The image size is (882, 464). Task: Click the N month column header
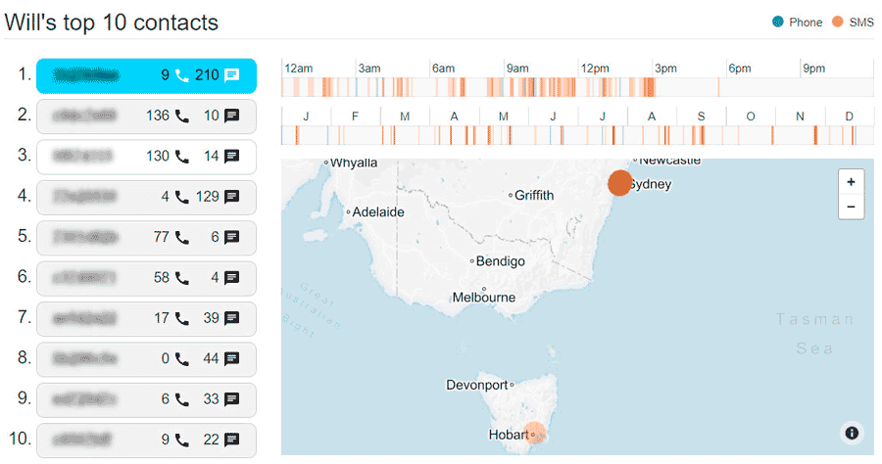[800, 116]
